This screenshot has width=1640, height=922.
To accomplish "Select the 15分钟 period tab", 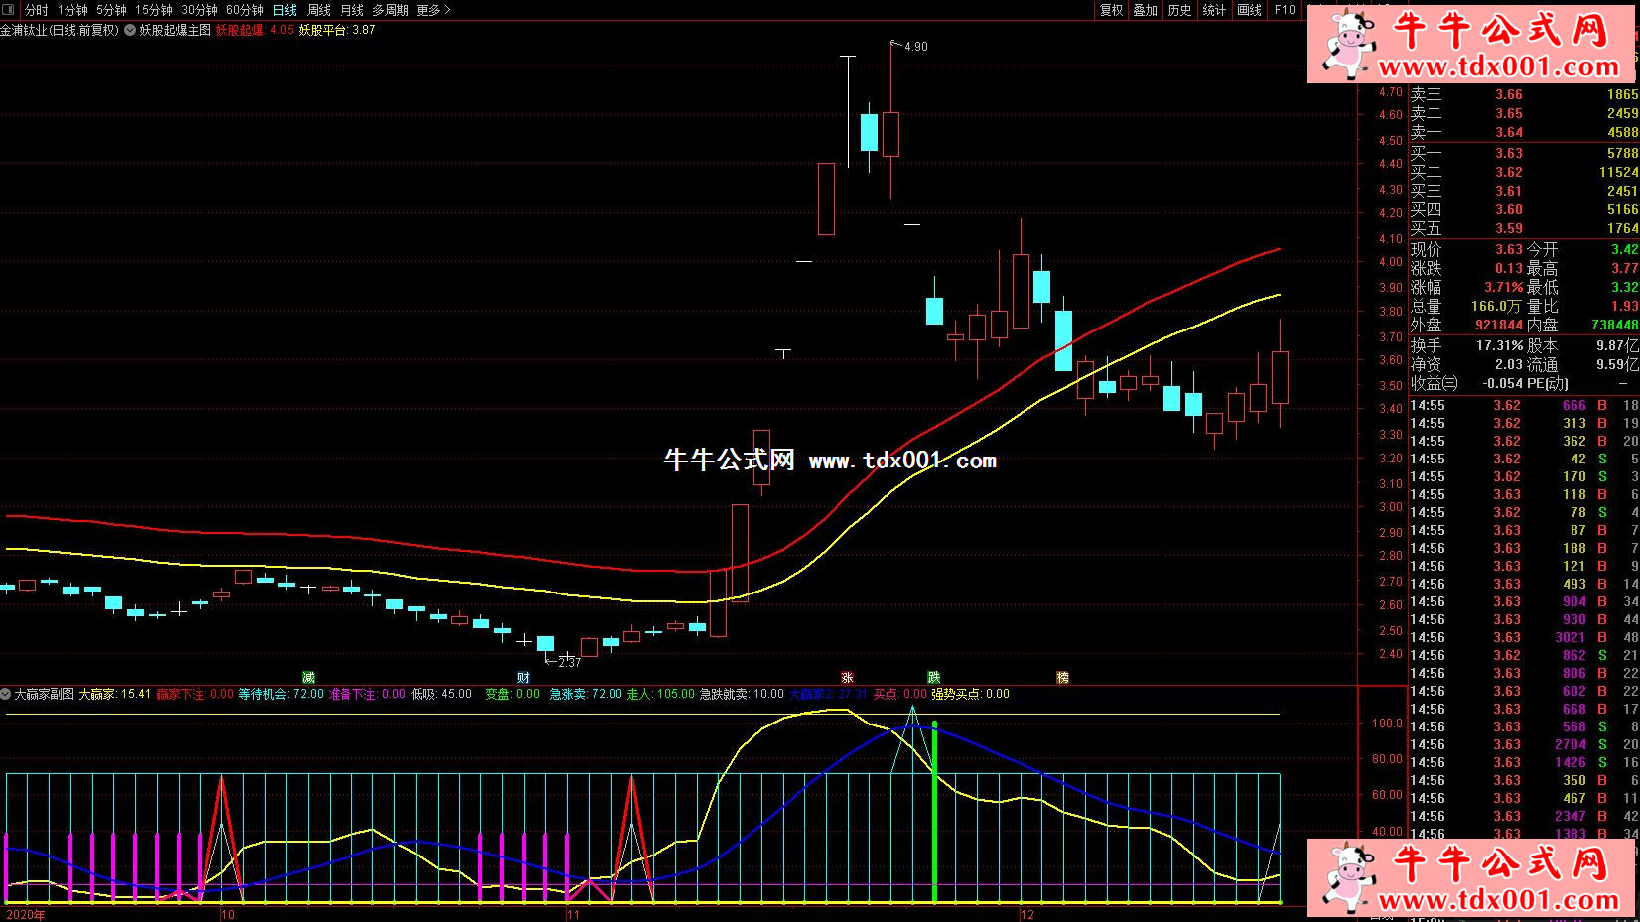I will point(154,10).
